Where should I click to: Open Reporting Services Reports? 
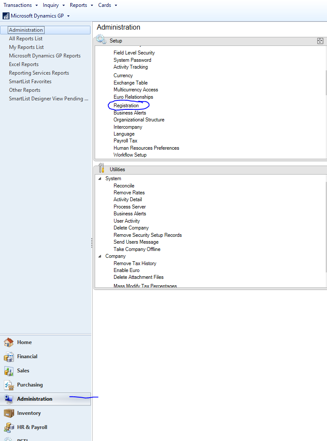coord(39,73)
